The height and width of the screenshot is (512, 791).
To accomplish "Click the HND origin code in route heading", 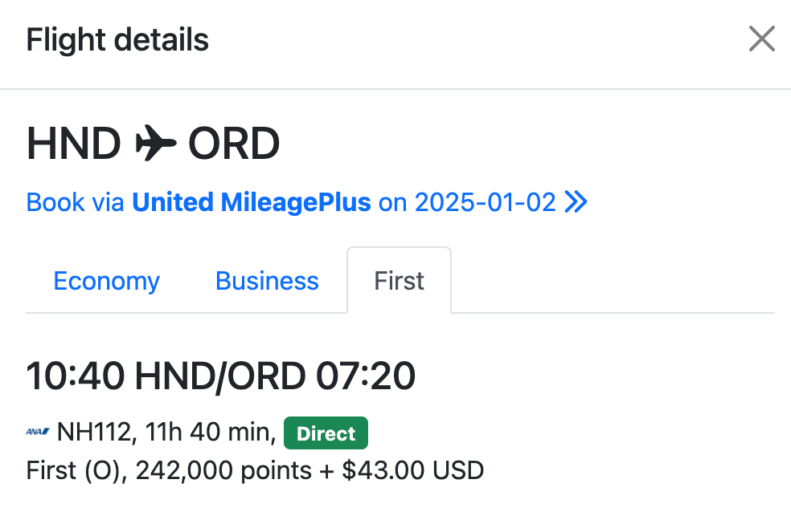I will [x=73, y=144].
